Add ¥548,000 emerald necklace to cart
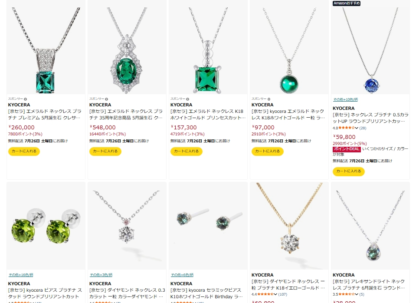 point(105,151)
